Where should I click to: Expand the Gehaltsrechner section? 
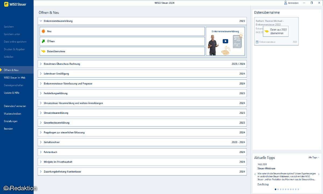tap(41, 142)
